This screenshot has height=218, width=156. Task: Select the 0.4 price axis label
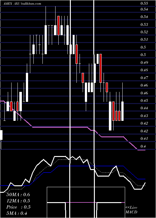[x=143, y=146]
